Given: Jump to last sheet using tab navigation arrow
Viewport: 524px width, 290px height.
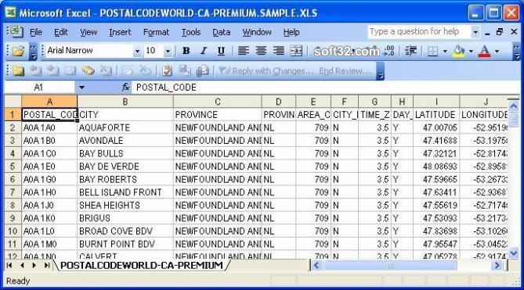Looking at the screenshot, I should (x=47, y=265).
